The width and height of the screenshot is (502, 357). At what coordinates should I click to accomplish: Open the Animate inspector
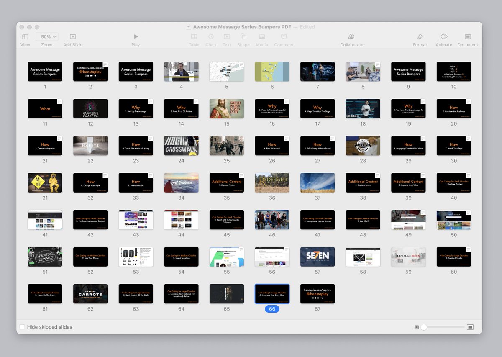click(444, 37)
